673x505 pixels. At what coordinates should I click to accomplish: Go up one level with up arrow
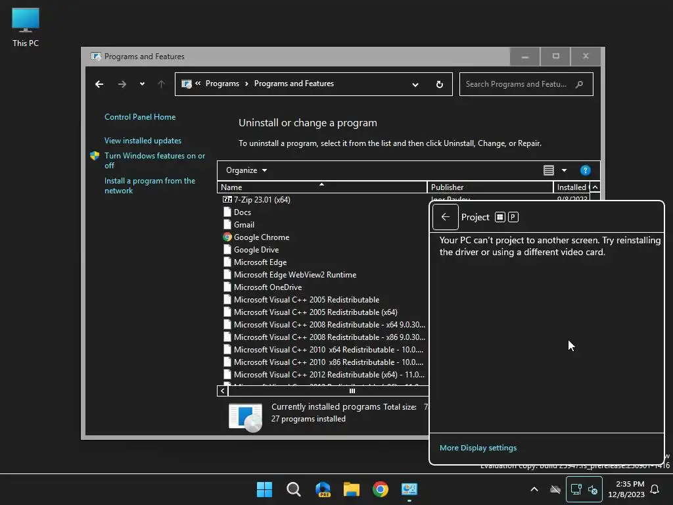coord(162,84)
